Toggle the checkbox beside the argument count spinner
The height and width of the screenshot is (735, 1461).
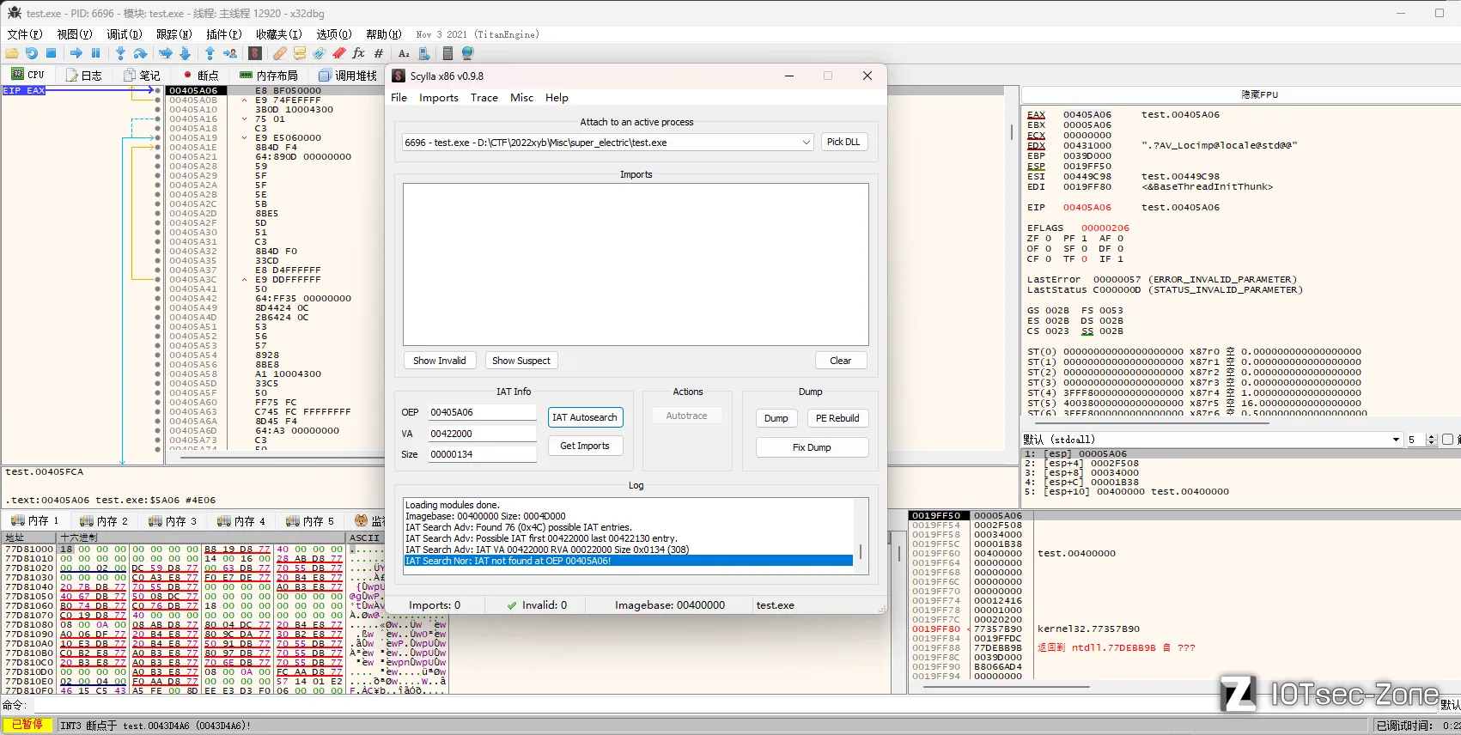1447,440
